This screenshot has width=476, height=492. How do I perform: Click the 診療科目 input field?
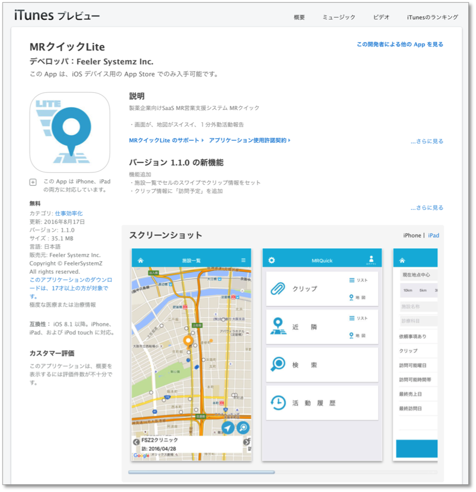pyautogui.click(x=418, y=321)
